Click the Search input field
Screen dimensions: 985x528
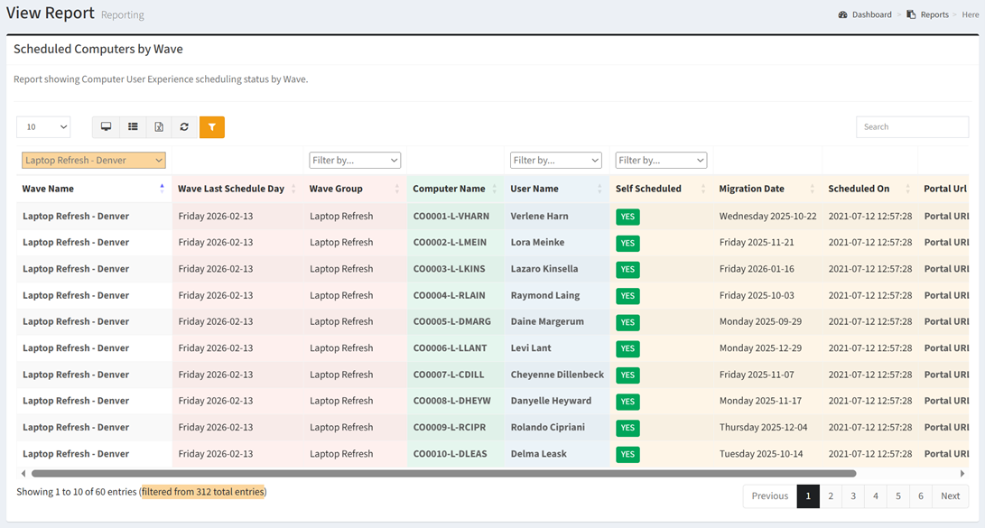[x=912, y=127]
